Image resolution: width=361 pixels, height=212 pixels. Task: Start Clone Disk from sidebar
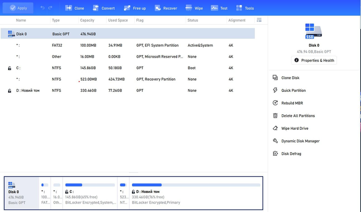tap(290, 78)
